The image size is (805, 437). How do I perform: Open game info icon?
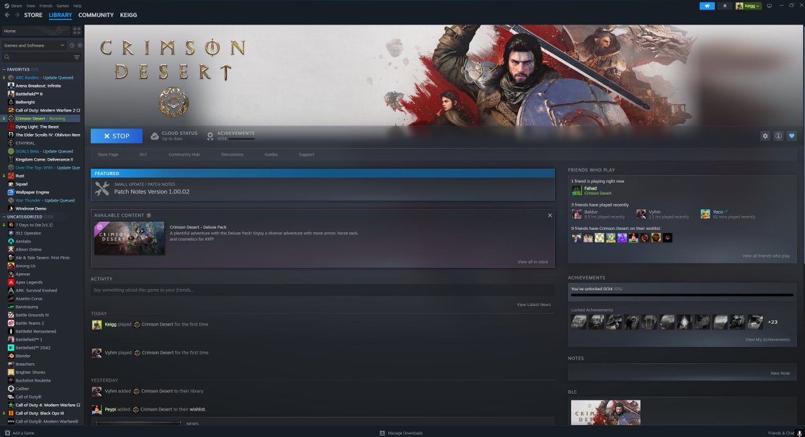pos(778,136)
